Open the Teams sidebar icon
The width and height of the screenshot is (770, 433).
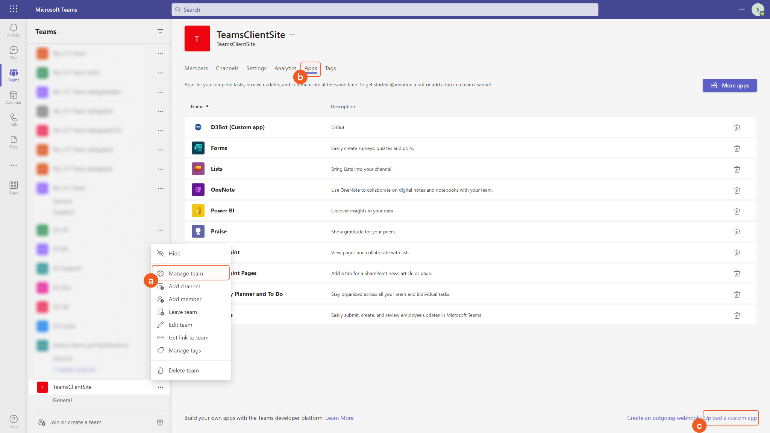14,75
